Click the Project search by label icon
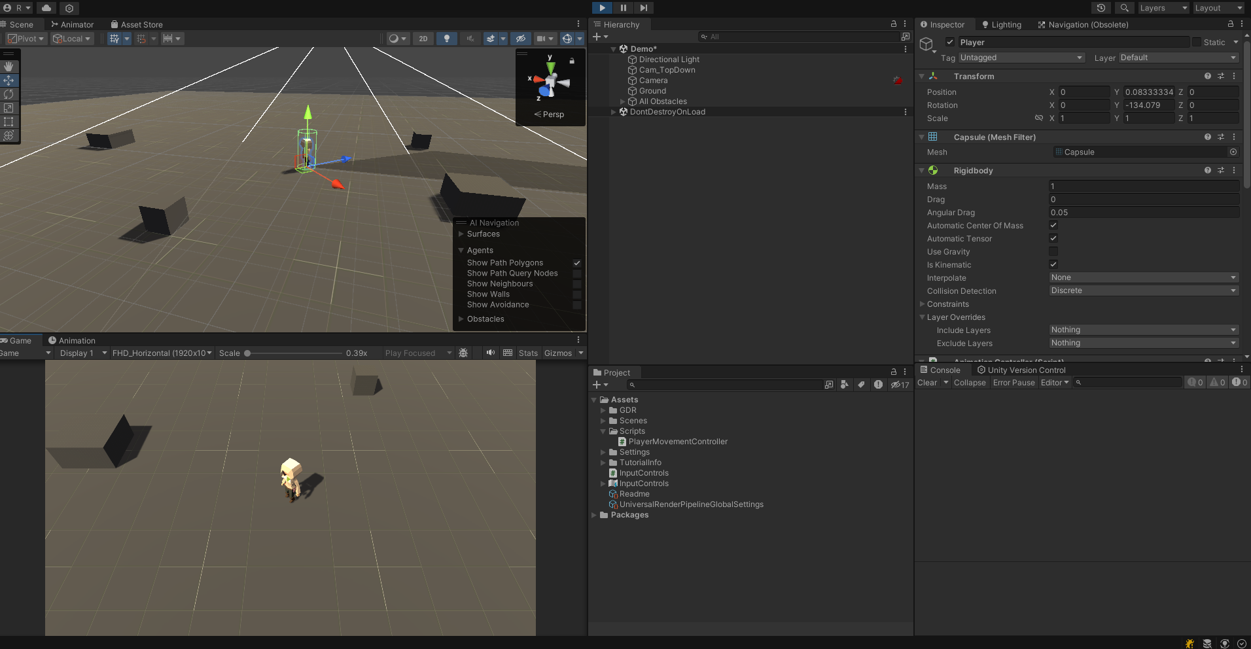This screenshot has width=1251, height=649. [x=861, y=385]
